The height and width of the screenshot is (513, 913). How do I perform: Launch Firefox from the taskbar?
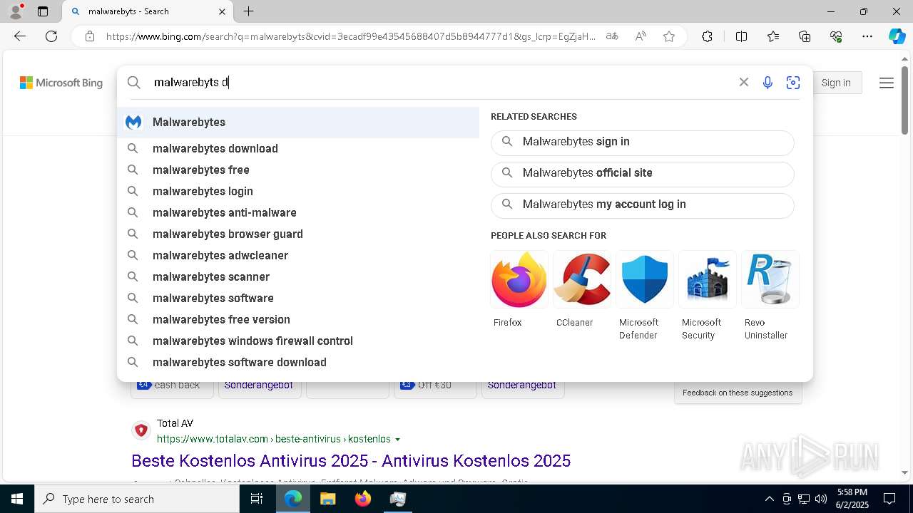(363, 499)
